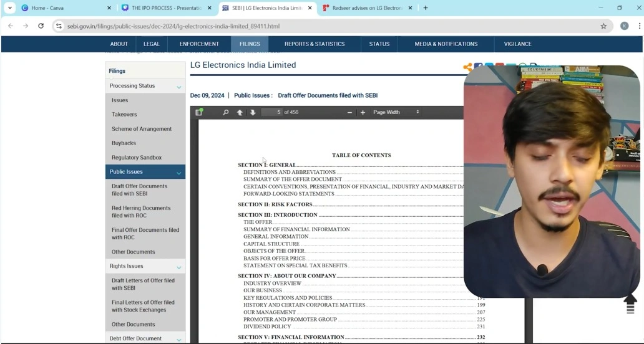Viewport: 644px width, 344px height.
Task: Switch to Redseer advises on LG tab
Action: point(367,8)
